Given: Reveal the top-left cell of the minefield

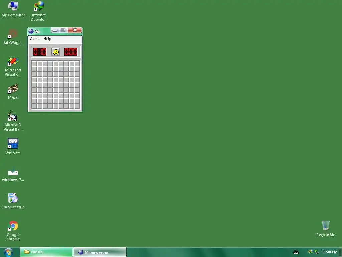Looking at the screenshot, I should click(x=34, y=63).
